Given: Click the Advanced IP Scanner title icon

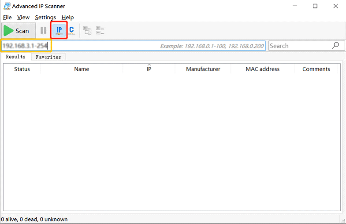Looking at the screenshot, I should 7,6.
